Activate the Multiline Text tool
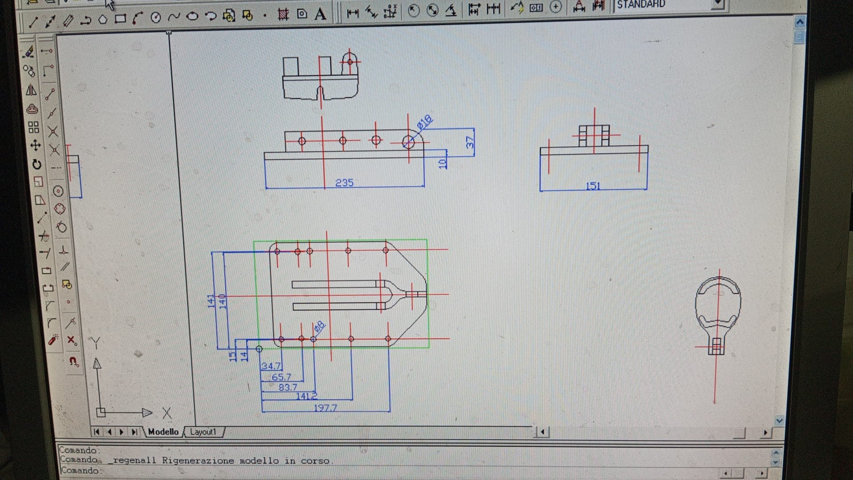Image resolution: width=853 pixels, height=480 pixels. (x=320, y=14)
